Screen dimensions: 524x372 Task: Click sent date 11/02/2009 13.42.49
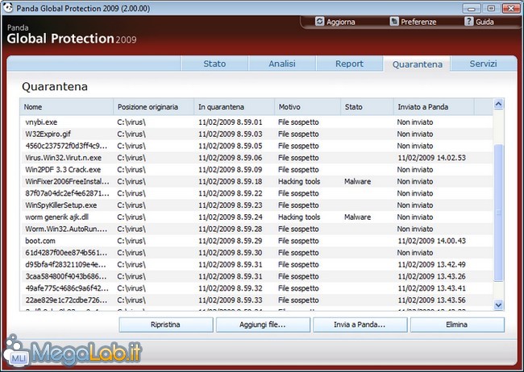pyautogui.click(x=432, y=264)
